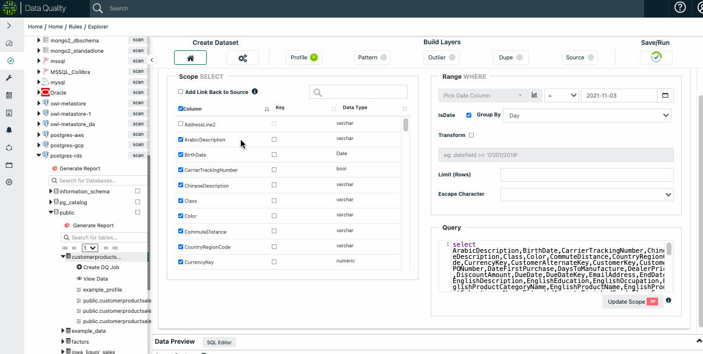Open the gears settings button
This screenshot has width=703, height=354.
[243, 58]
